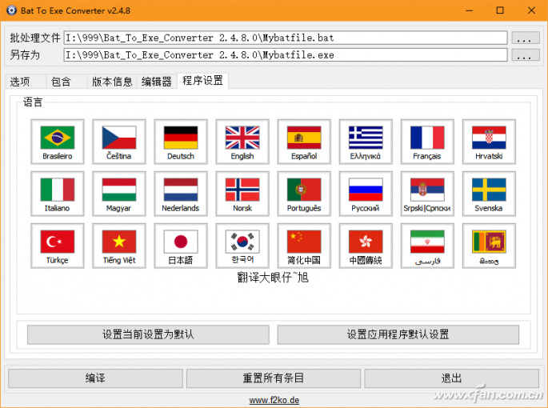Viewport: 548px width, 408px height.
Task: Click 设置应用程序默认设置 button
Action: tap(398, 334)
